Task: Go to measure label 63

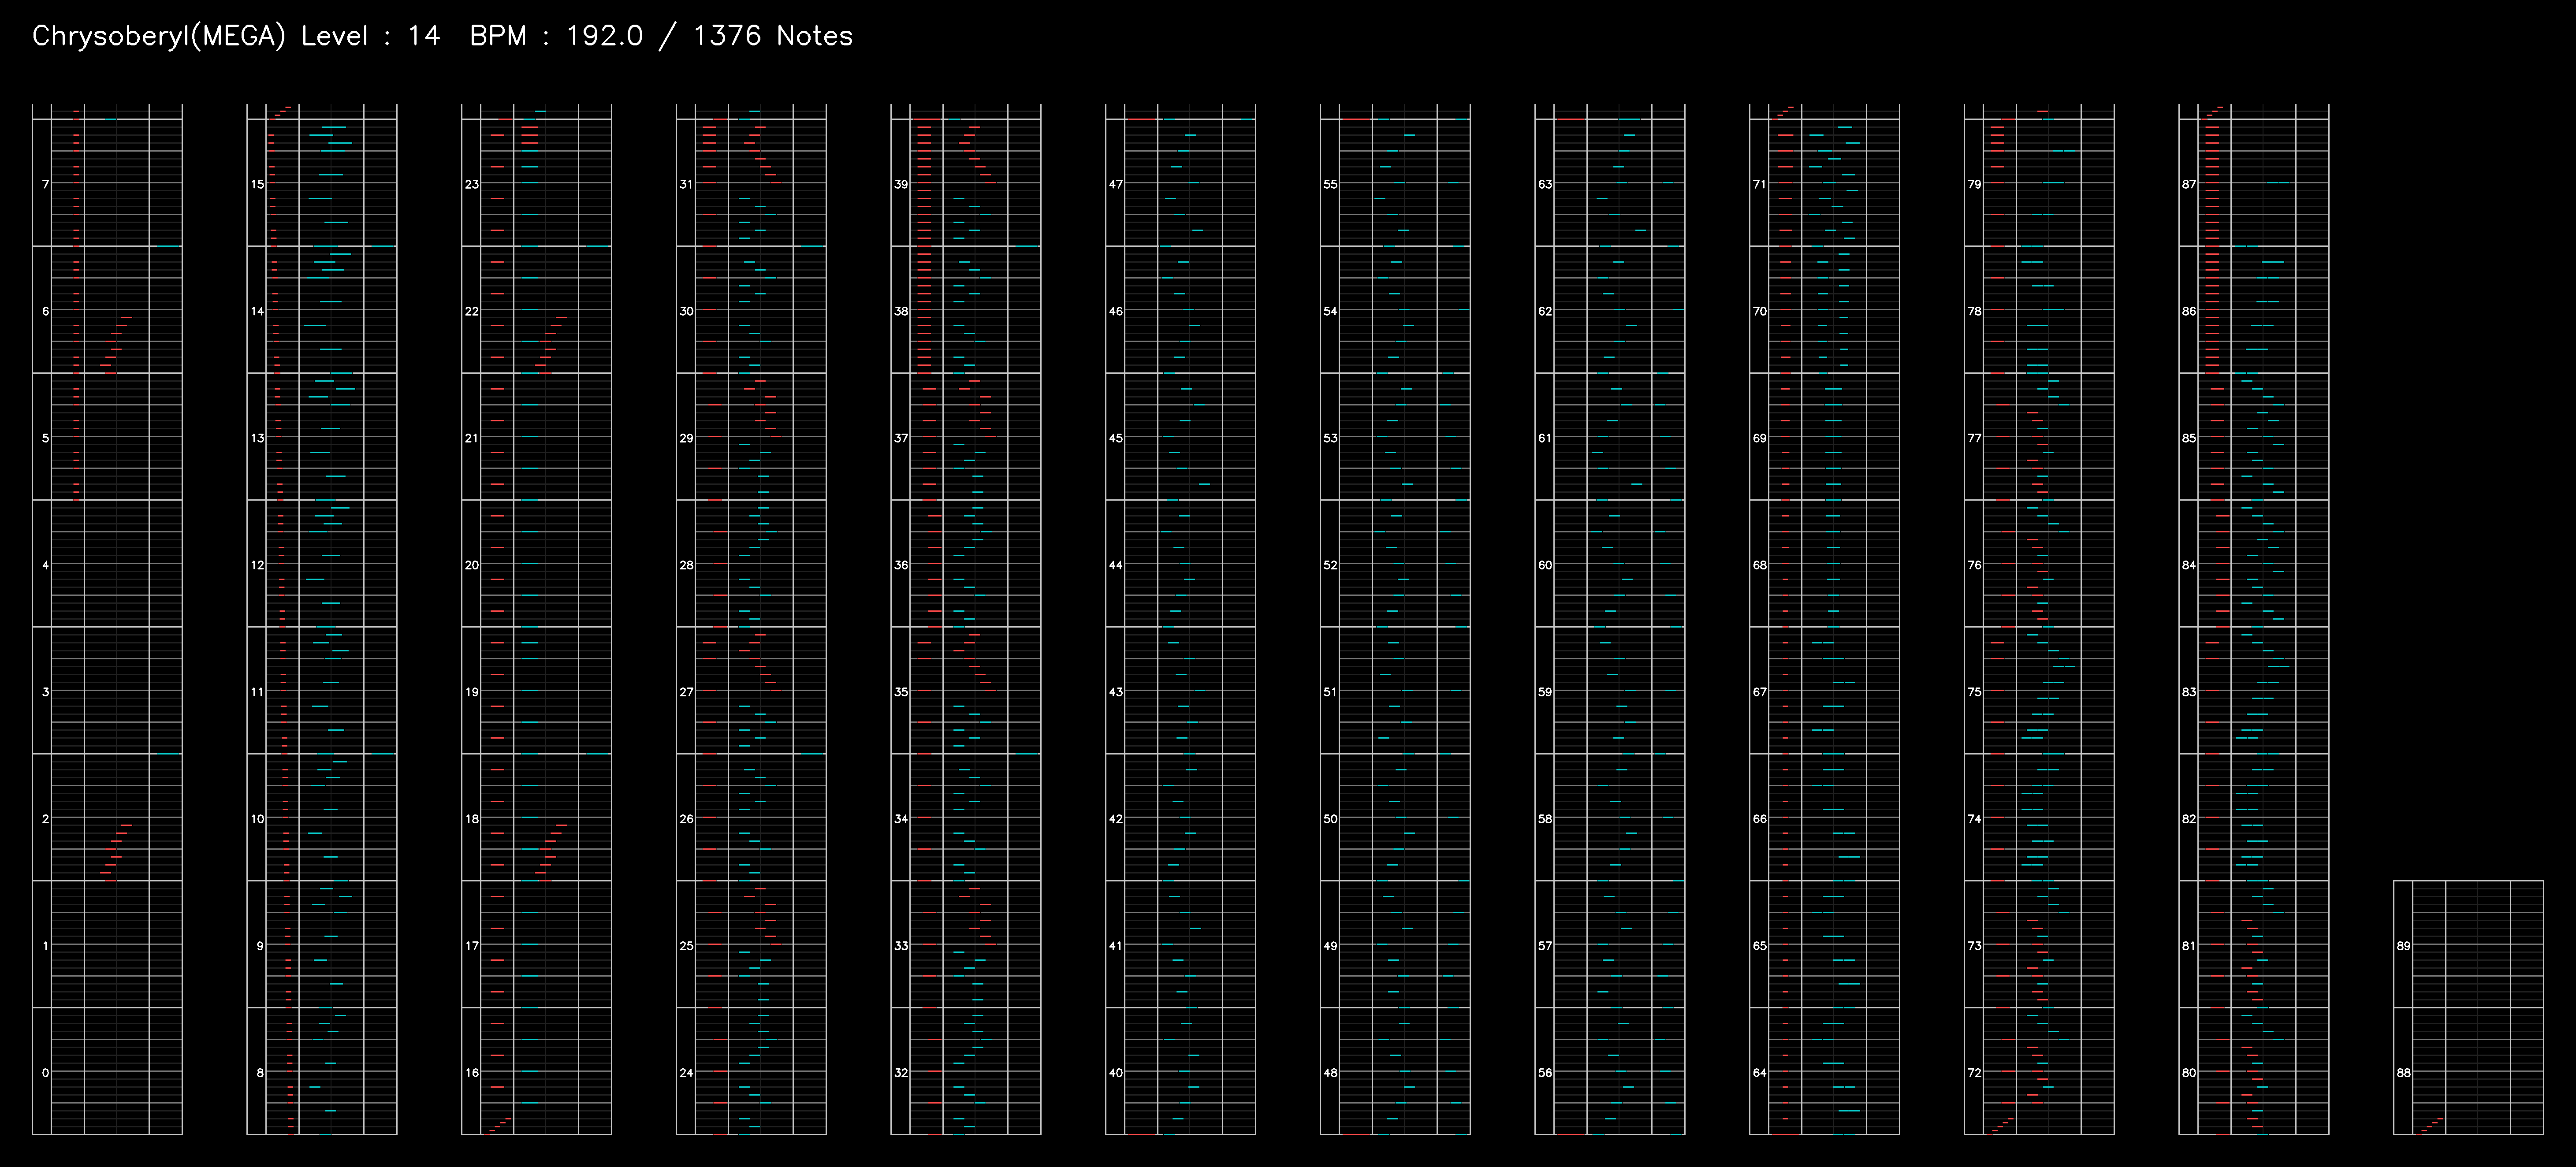Action: [1545, 184]
